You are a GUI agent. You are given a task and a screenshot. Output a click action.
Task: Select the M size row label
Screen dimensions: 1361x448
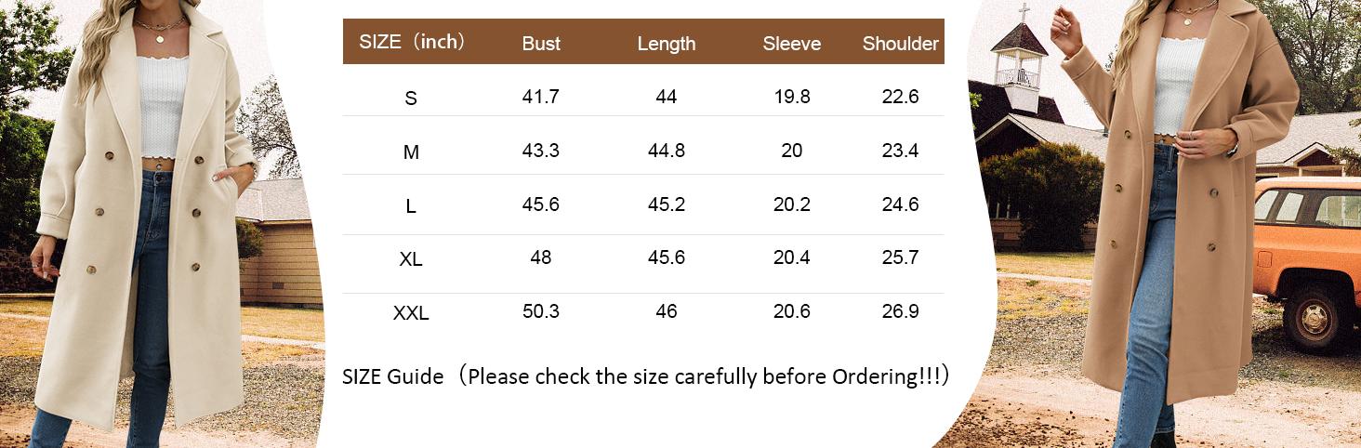[411, 153]
